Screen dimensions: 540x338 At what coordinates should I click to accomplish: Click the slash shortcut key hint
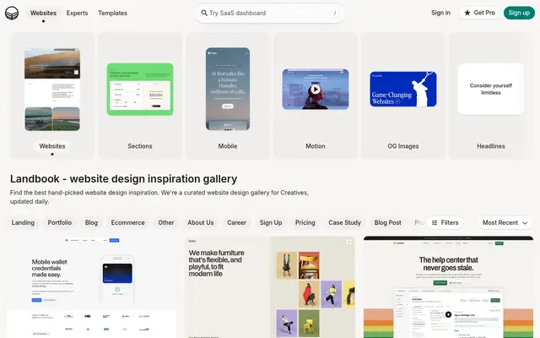[x=335, y=14]
